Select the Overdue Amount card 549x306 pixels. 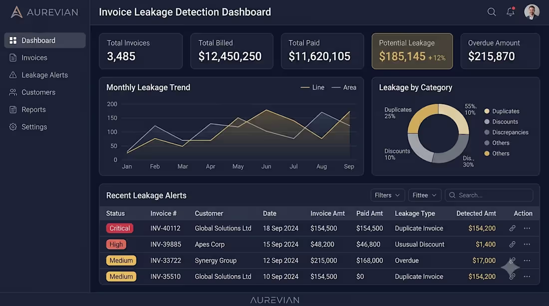pos(500,51)
